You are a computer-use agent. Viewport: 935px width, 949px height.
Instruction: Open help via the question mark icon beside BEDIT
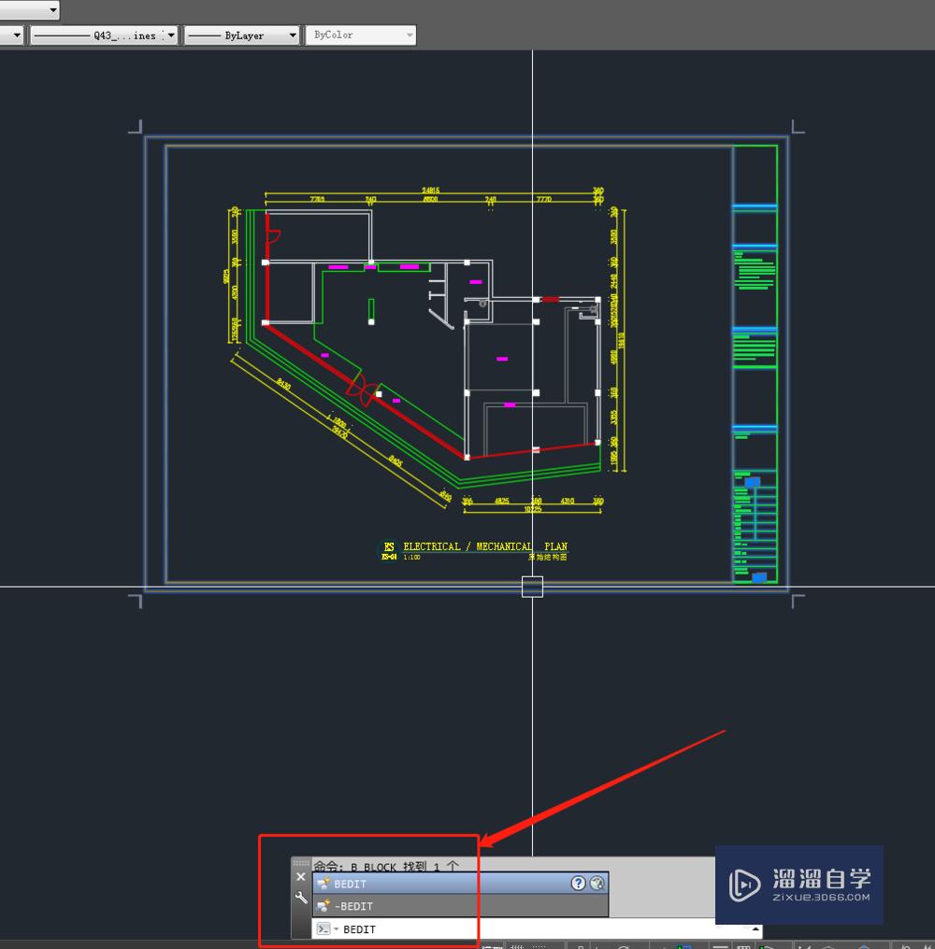[578, 884]
